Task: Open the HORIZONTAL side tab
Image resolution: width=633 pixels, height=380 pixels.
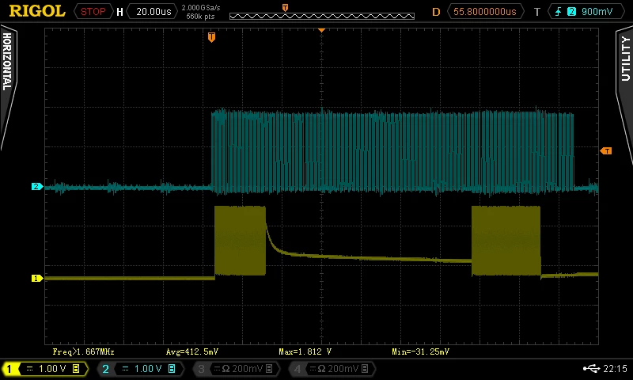Action: click(x=7, y=62)
